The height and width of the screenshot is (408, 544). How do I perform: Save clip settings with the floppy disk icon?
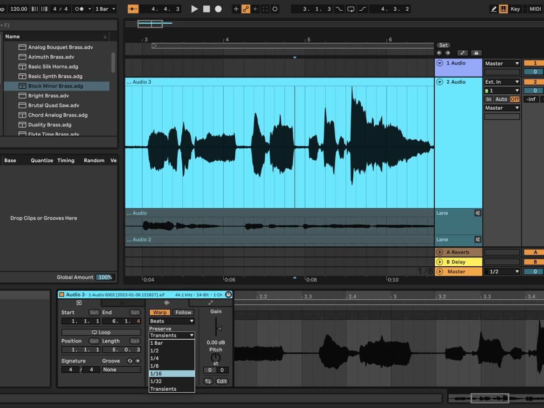(x=228, y=295)
